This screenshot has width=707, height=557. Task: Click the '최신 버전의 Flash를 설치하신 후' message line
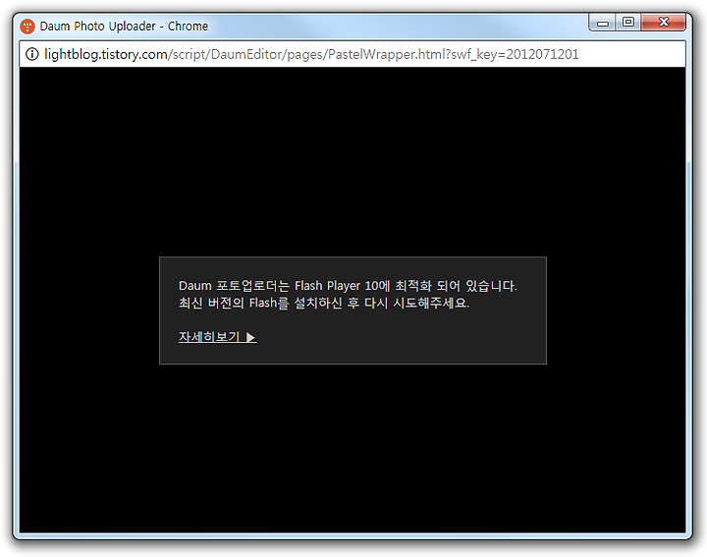tap(324, 304)
